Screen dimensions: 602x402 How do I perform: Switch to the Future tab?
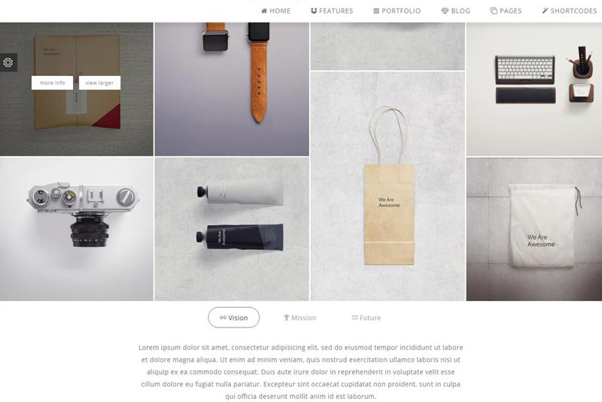[x=366, y=318]
